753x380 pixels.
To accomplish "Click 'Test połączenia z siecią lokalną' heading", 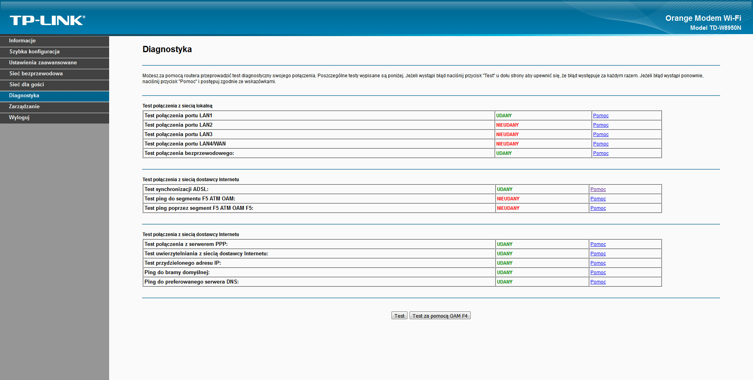I will click(x=177, y=106).
